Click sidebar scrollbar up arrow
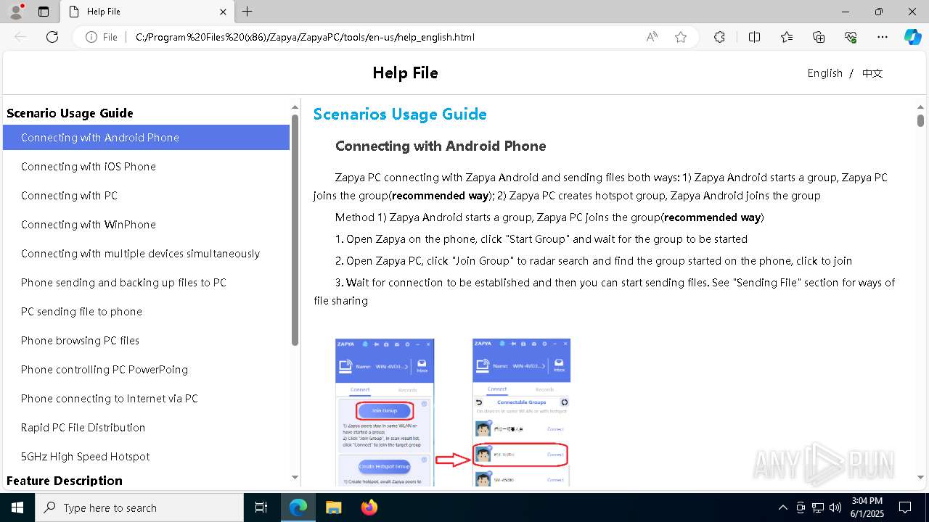This screenshot has height=522, width=929. pos(295,107)
